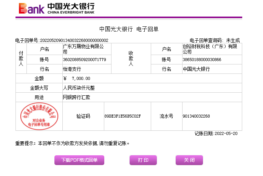Viewport: 263px width, 176px height.
Task: Click the 验证码 label cell
Action: pyautogui.click(x=83, y=116)
